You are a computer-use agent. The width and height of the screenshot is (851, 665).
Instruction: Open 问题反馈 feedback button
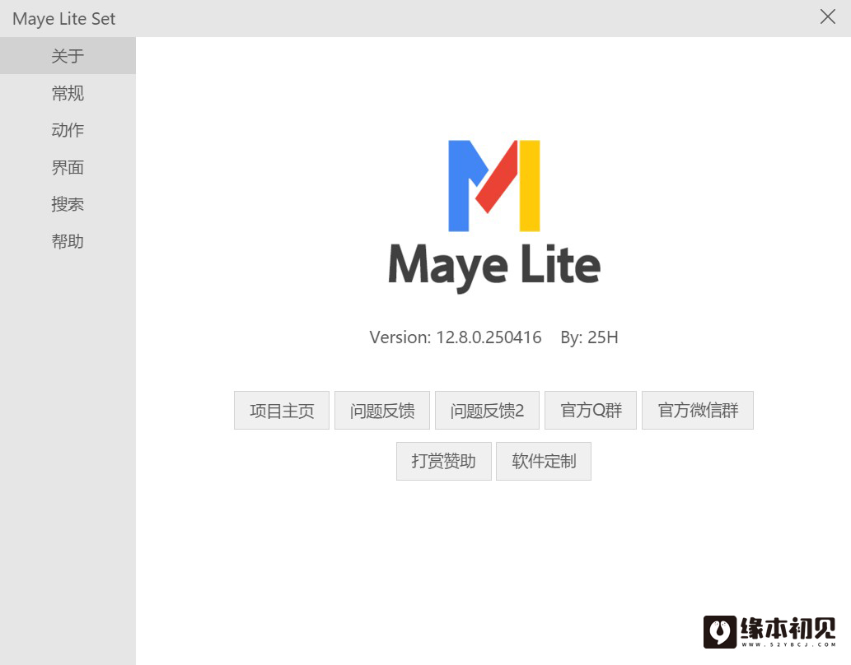[x=382, y=411]
